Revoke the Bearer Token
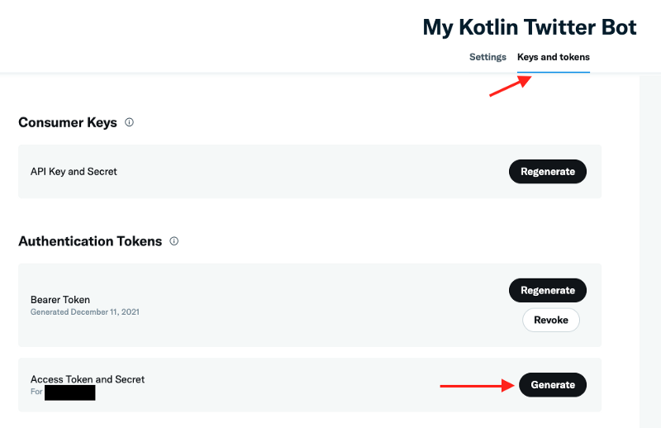 [x=551, y=320]
